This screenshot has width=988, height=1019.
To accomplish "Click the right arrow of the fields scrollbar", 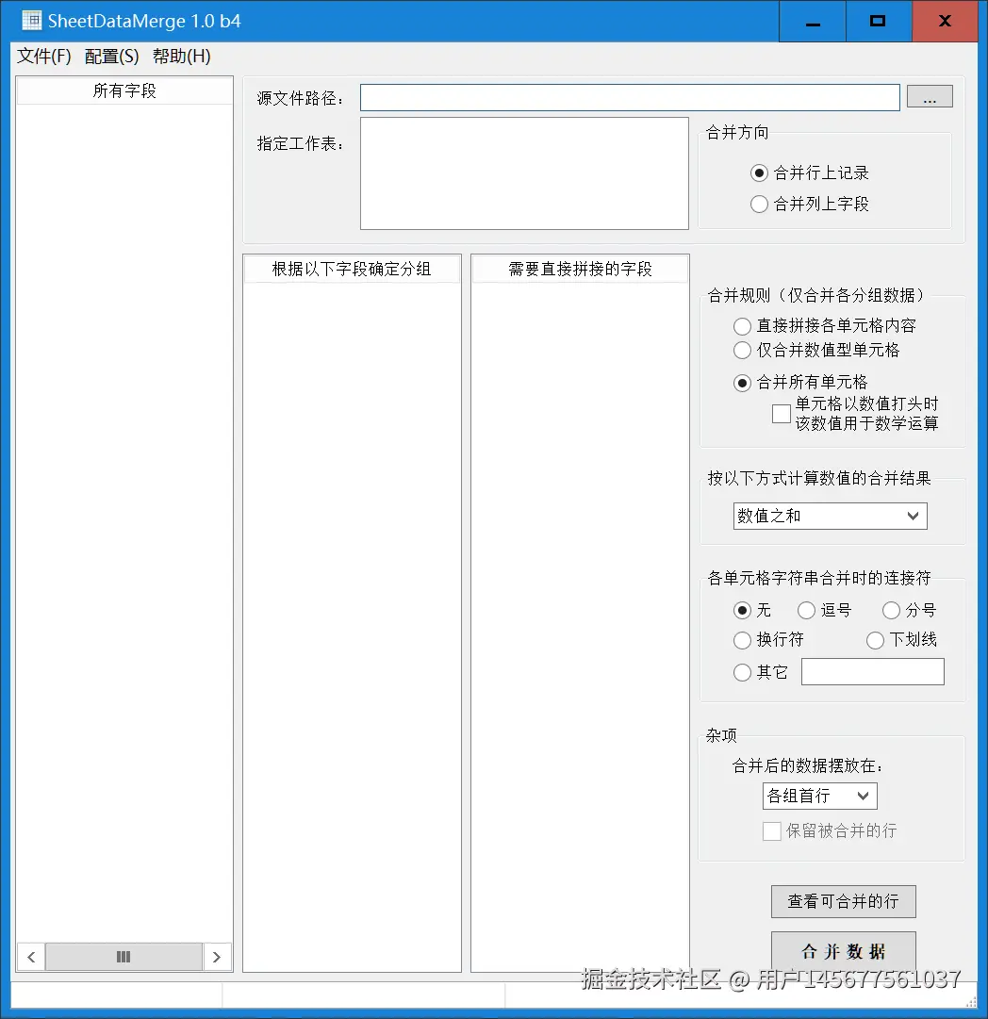I will tap(218, 956).
